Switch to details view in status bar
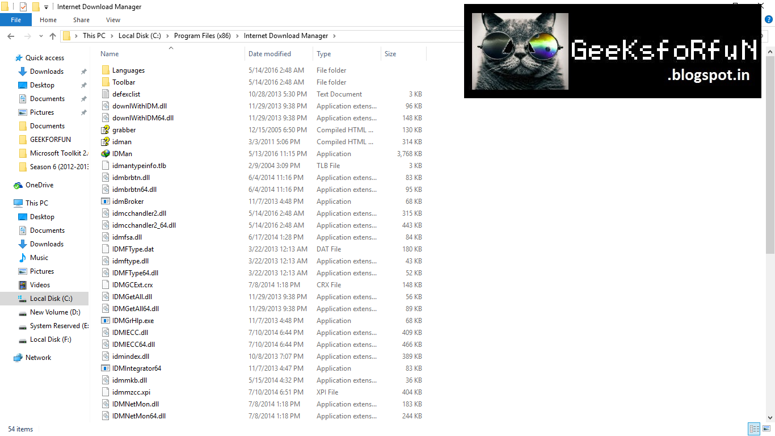775x436 pixels. [x=754, y=429]
